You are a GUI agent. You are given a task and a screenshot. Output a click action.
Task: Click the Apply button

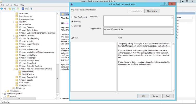[x=168, y=96]
